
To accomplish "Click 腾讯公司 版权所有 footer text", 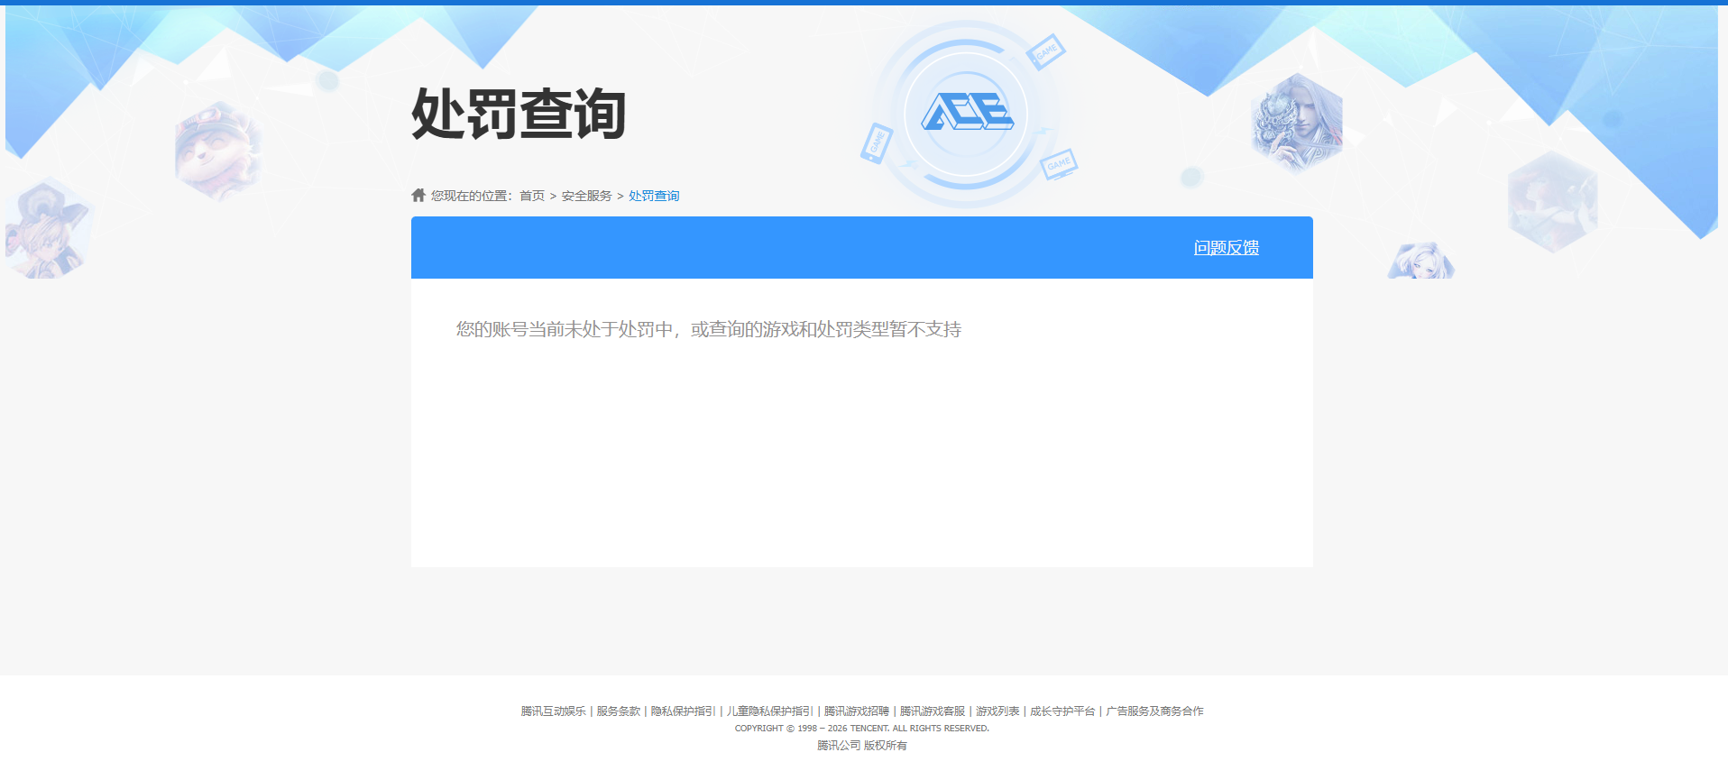I will [861, 746].
